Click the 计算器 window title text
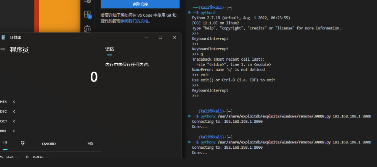The height and width of the screenshot is (167, 377). tap(15, 37)
